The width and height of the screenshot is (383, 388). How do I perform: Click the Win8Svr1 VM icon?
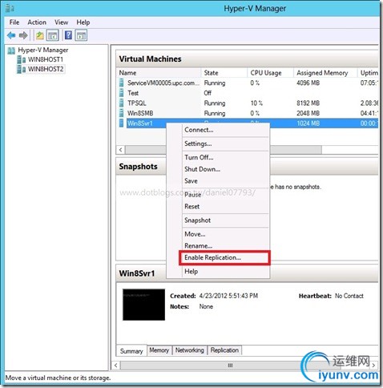[122, 123]
